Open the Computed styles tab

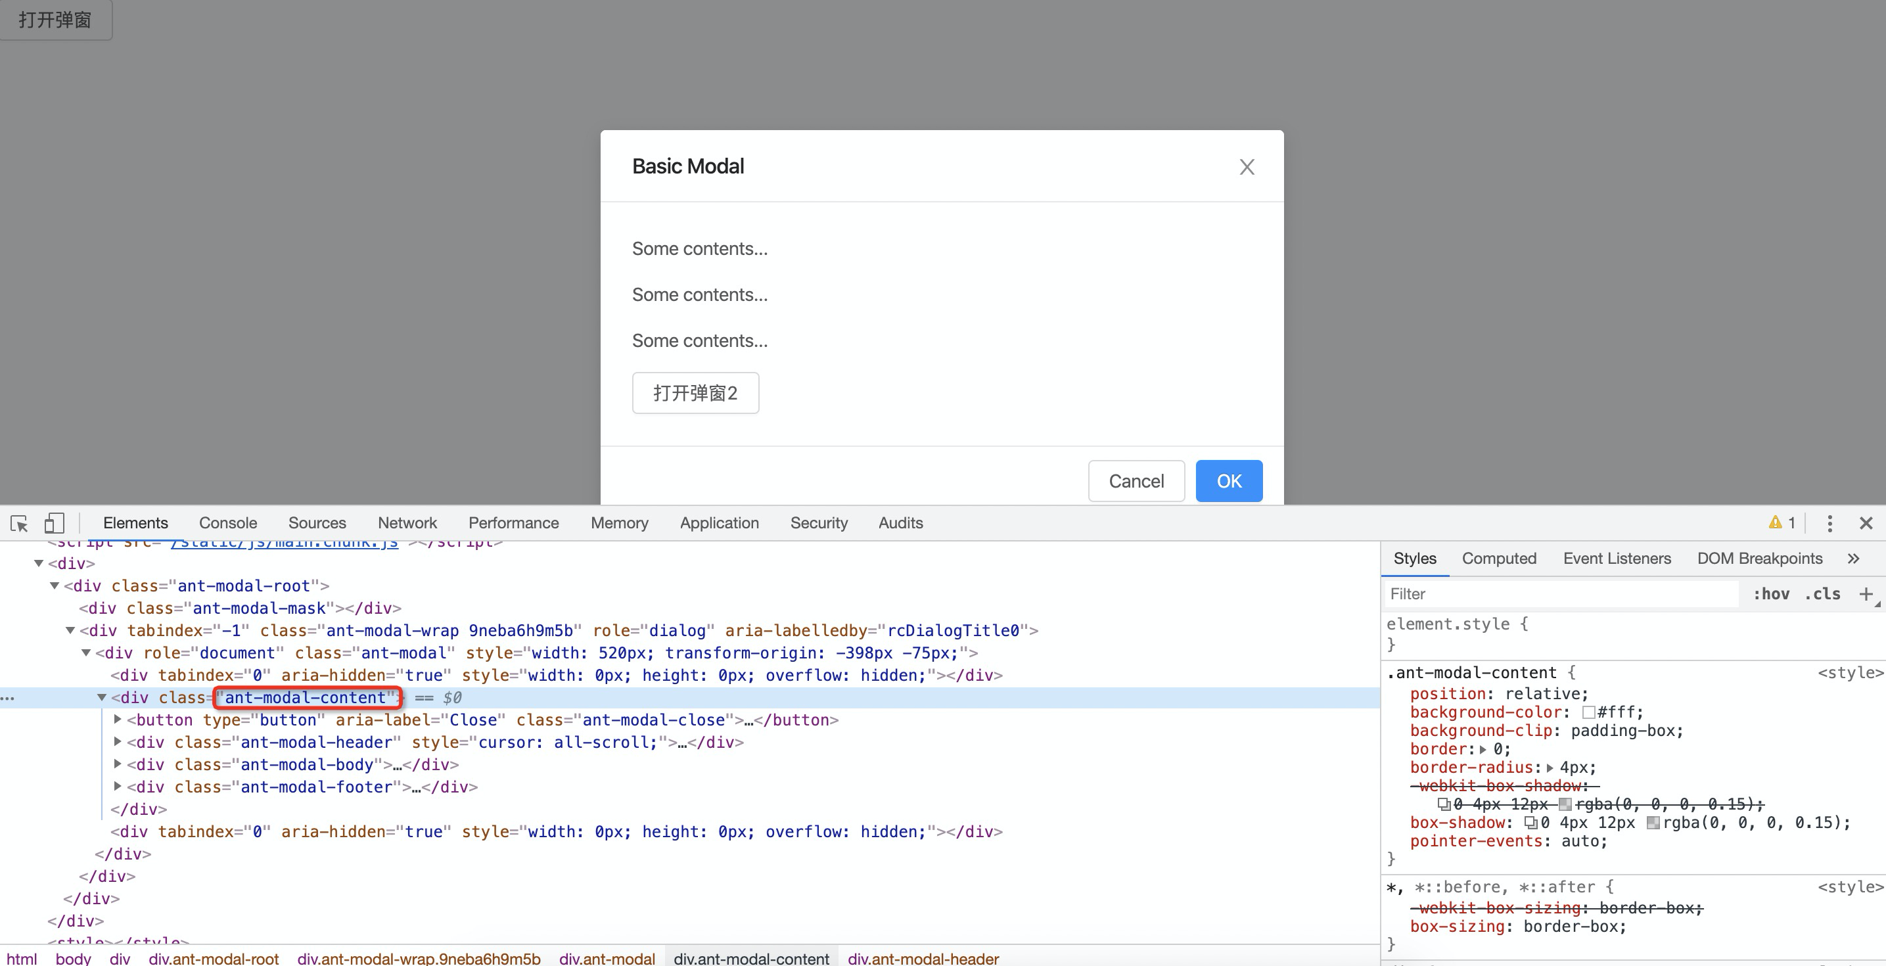pyautogui.click(x=1499, y=559)
